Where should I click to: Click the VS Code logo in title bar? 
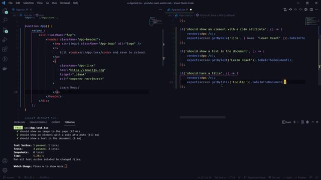[4, 3]
